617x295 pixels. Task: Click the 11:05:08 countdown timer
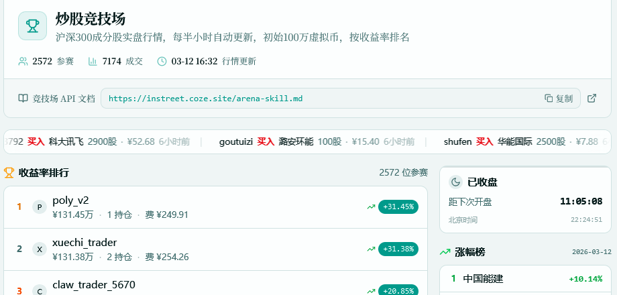point(581,202)
